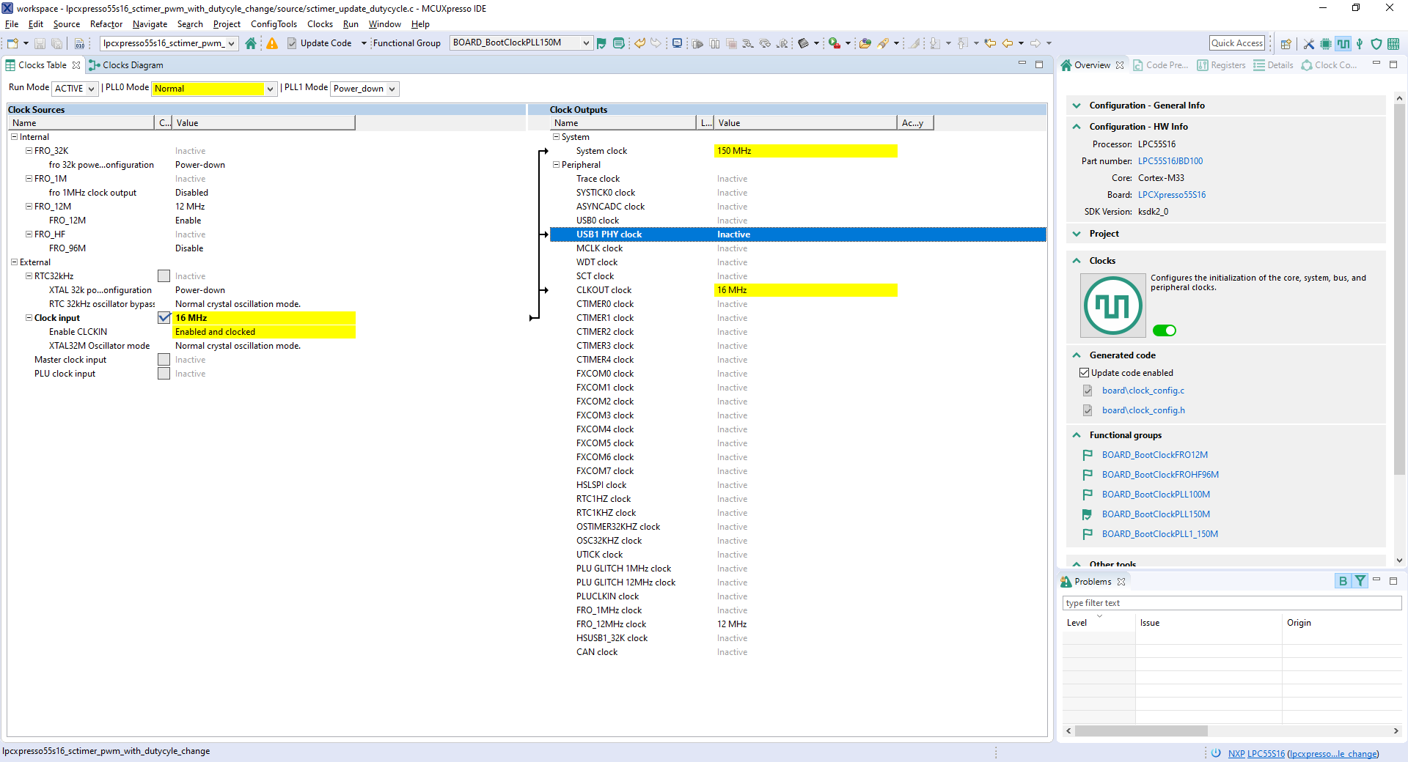The height and width of the screenshot is (762, 1408).
Task: Click the green Home icon in toolbar
Action: click(x=251, y=43)
